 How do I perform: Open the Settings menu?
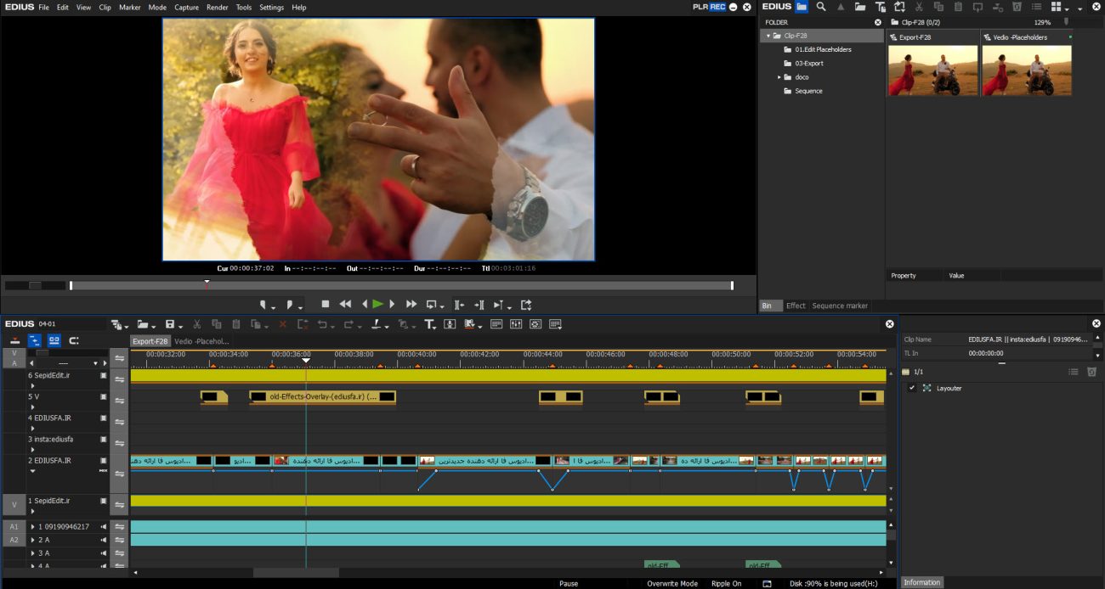(271, 7)
